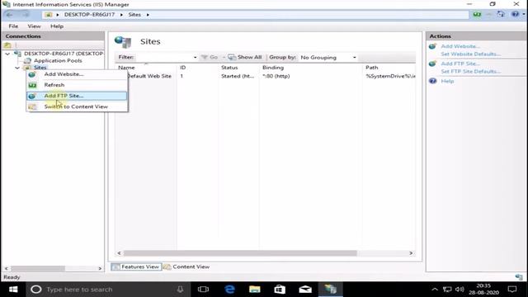The height and width of the screenshot is (297, 528).
Task: Click the Sites globe icon in header
Action: (123, 42)
